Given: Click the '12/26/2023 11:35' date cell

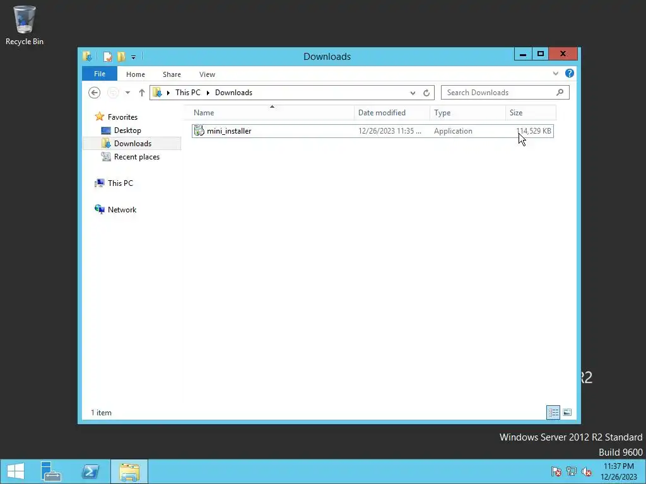Looking at the screenshot, I should [390, 131].
